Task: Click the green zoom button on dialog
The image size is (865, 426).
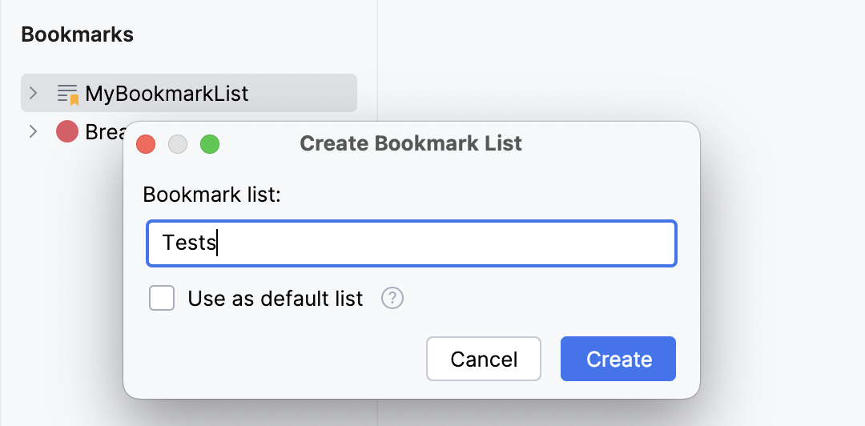Action: tap(210, 144)
